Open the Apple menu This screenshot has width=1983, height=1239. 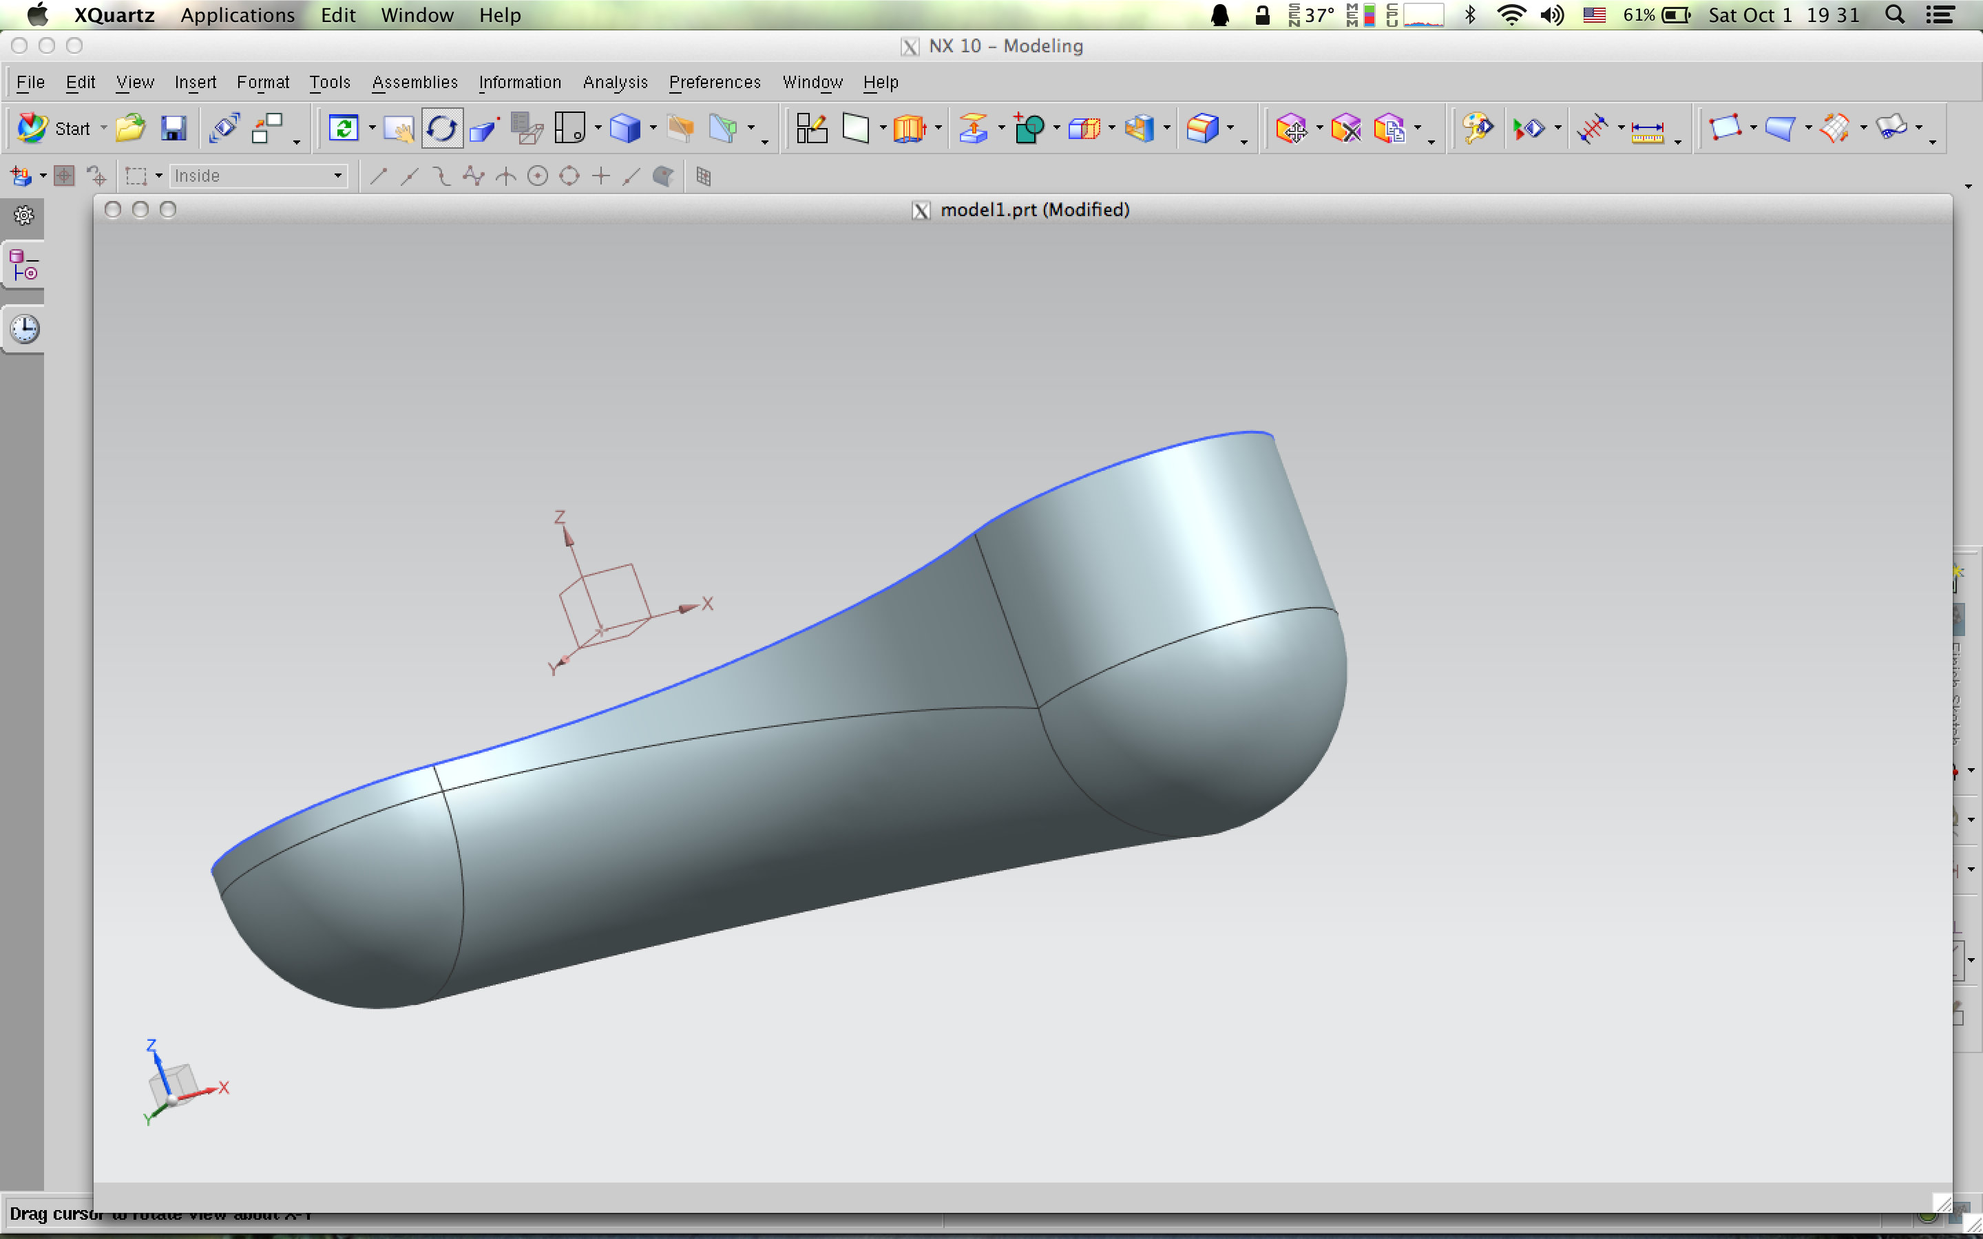coord(38,14)
